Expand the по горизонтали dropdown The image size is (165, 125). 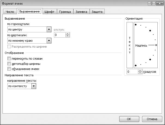pyautogui.click(x=49, y=29)
